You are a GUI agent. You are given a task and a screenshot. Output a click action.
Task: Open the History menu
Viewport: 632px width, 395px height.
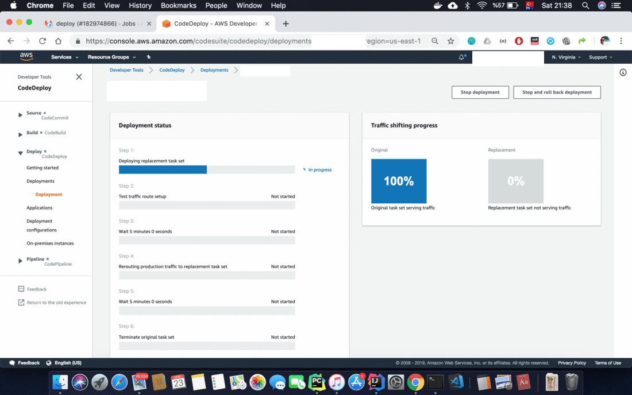[140, 6]
